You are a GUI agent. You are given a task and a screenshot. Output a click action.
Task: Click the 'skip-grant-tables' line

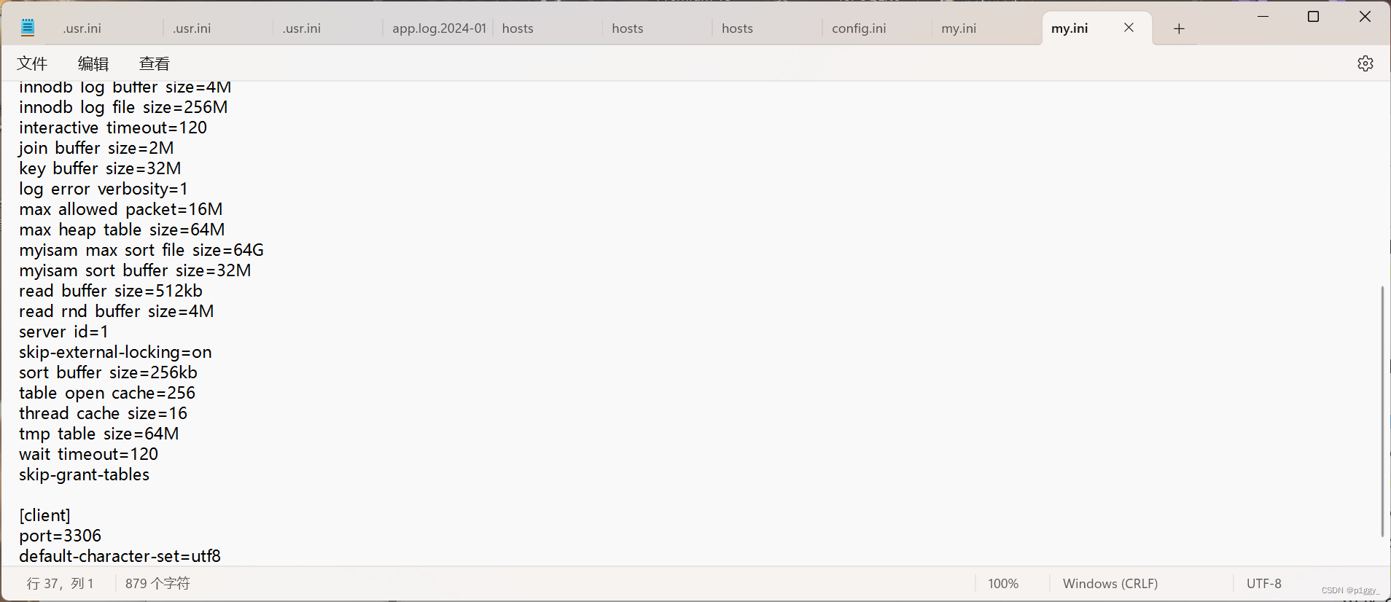[x=84, y=474]
